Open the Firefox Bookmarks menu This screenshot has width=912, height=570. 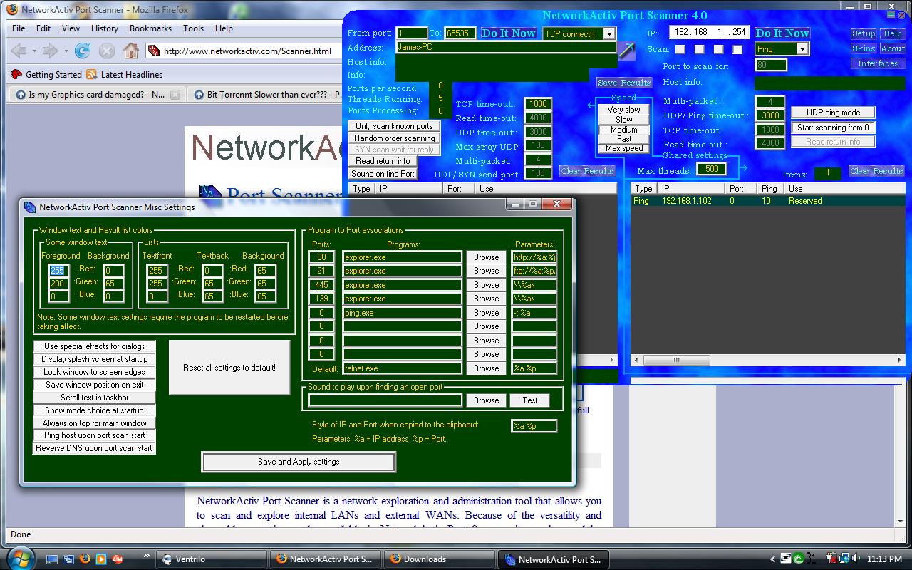click(150, 28)
